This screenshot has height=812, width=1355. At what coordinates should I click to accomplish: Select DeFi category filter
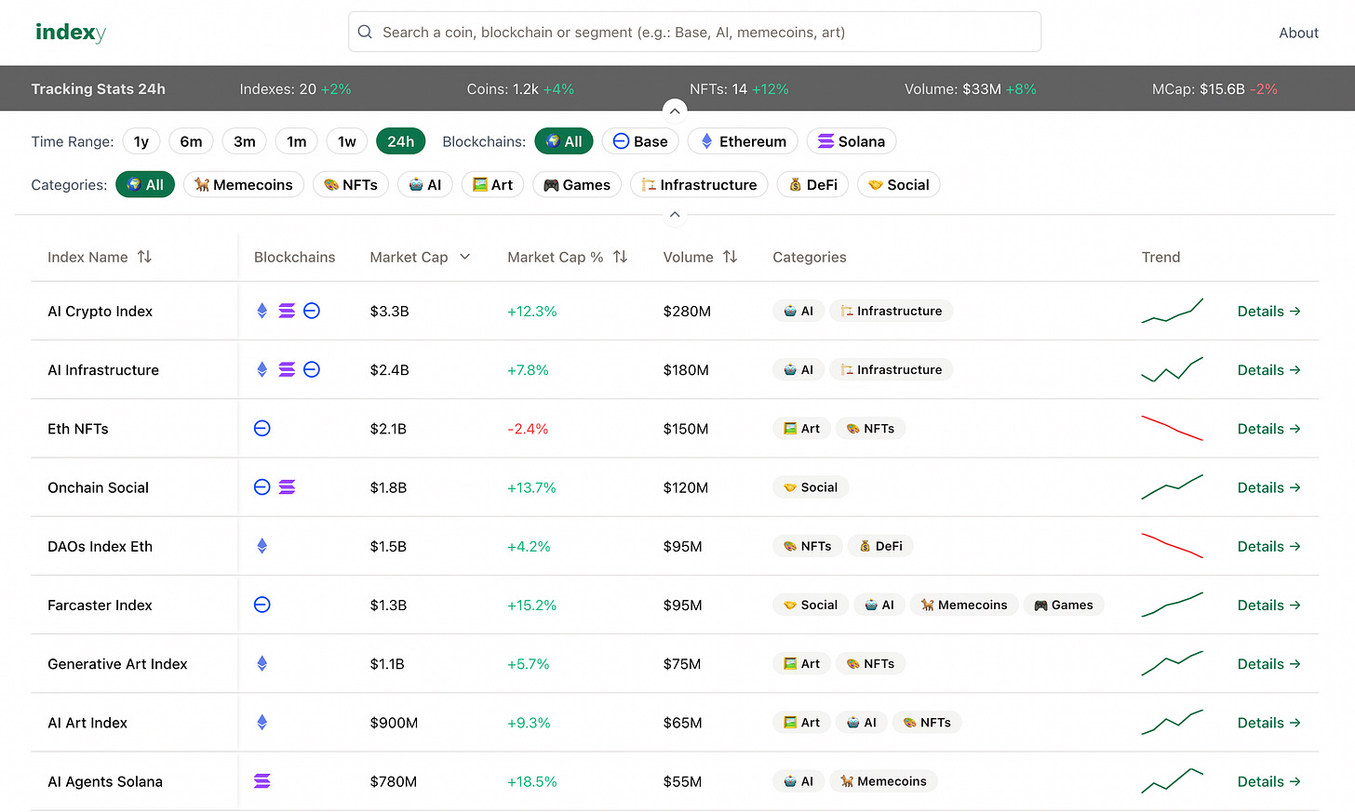point(812,184)
